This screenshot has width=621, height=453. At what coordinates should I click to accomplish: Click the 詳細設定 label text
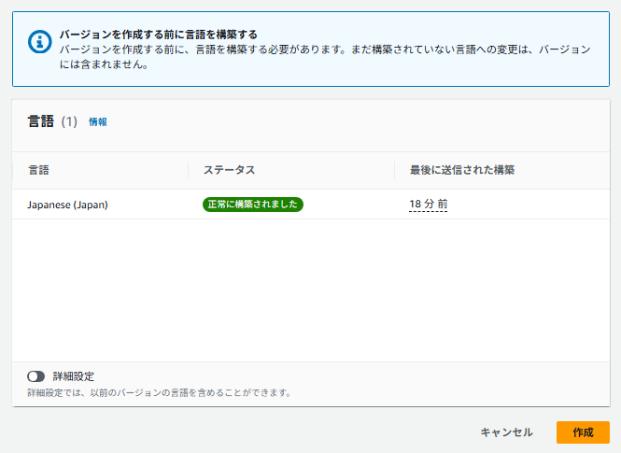(73, 376)
